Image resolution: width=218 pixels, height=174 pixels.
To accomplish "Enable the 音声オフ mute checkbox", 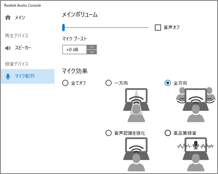I will [158, 27].
